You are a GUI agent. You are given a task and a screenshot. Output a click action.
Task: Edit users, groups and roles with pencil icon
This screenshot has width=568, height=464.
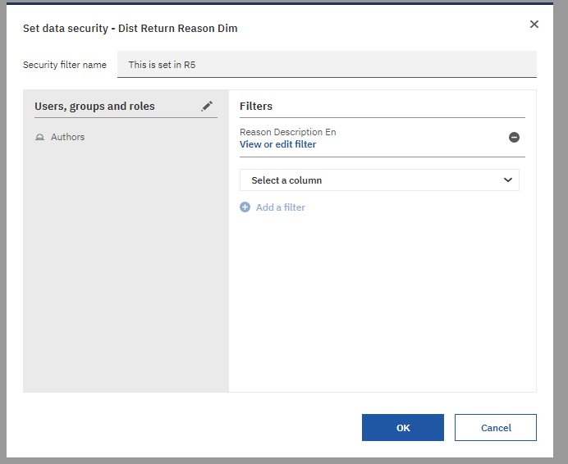[x=207, y=106]
